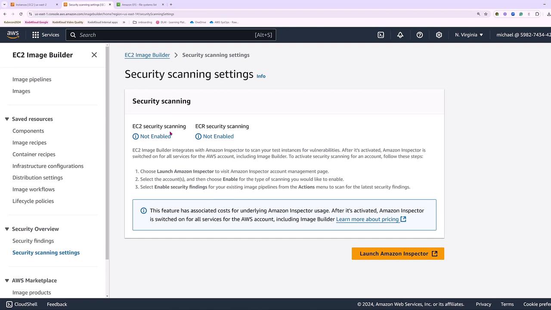Image resolution: width=551 pixels, height=310 pixels.
Task: Click the browser address bar URL
Action: [x=105, y=14]
